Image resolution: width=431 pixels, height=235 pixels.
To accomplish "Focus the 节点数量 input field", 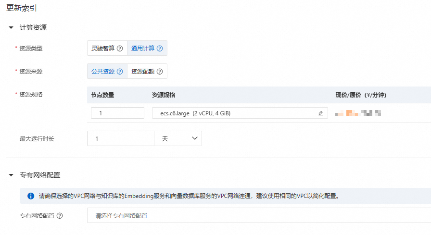I will (118, 113).
